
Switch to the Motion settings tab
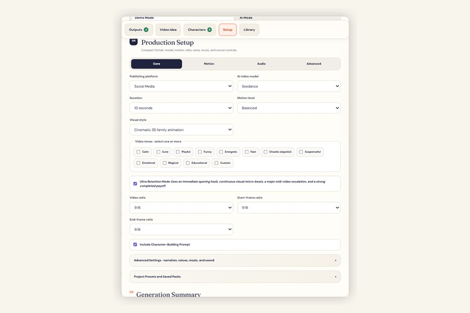(x=209, y=64)
